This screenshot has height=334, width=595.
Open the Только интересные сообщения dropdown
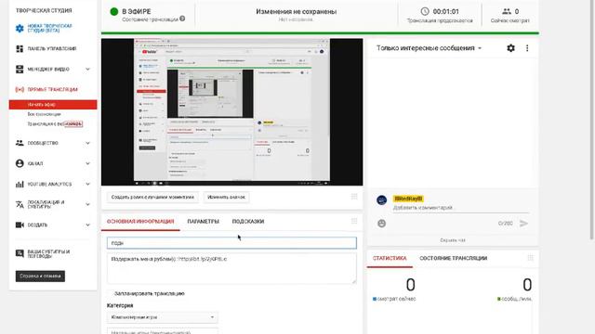click(x=429, y=48)
